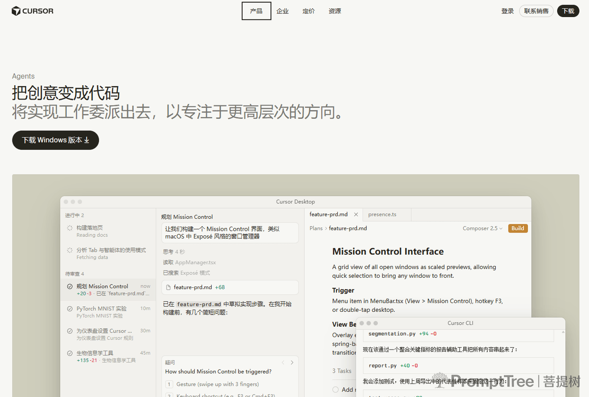Open the 企业 navigation menu
589x397 pixels.
tap(283, 11)
